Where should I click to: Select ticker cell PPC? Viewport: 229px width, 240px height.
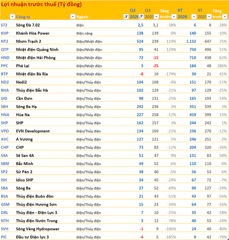4,66
